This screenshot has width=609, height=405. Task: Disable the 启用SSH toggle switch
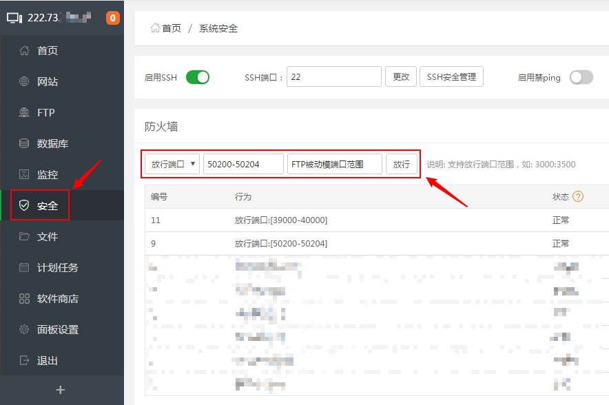click(x=198, y=77)
